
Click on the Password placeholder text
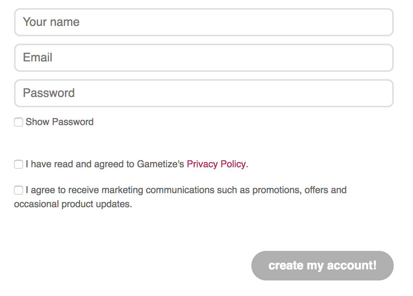click(x=49, y=93)
